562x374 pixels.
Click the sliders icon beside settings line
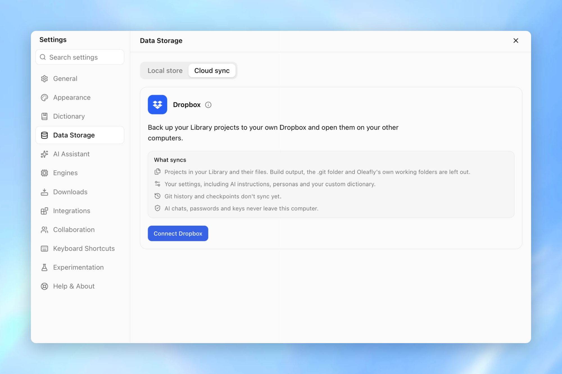click(158, 184)
